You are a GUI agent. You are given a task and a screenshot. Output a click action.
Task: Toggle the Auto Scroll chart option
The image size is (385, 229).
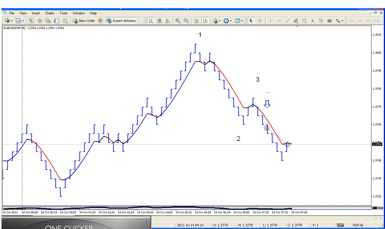pyautogui.click(x=197, y=21)
